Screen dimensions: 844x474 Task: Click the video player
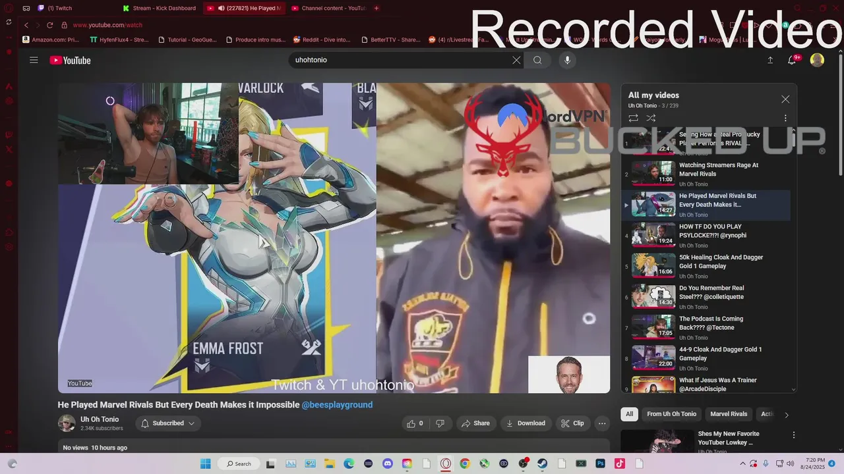pyautogui.click(x=334, y=238)
